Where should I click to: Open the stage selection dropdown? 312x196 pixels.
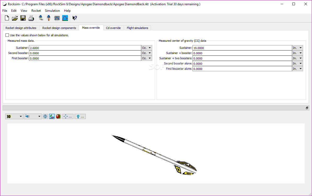coord(33,116)
